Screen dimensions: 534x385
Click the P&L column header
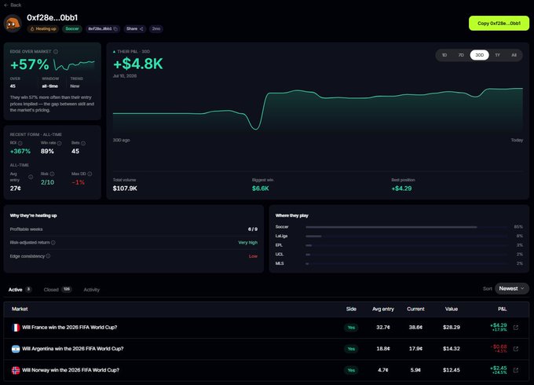coord(502,309)
